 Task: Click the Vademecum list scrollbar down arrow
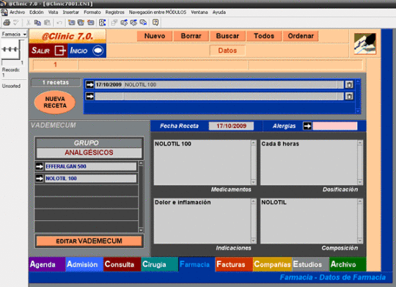[141, 230]
